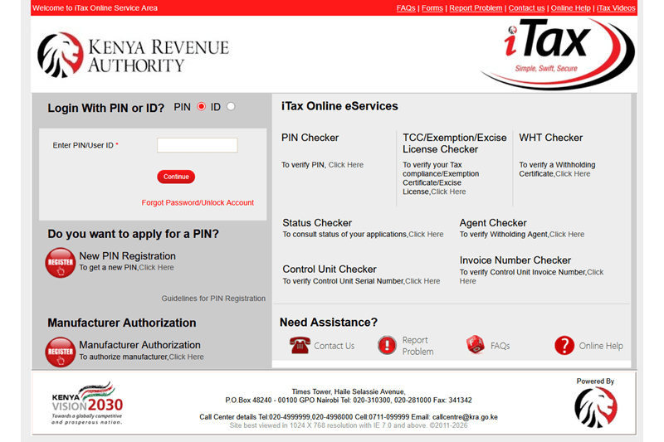
Task: Select the ID radio button
Action: click(231, 107)
